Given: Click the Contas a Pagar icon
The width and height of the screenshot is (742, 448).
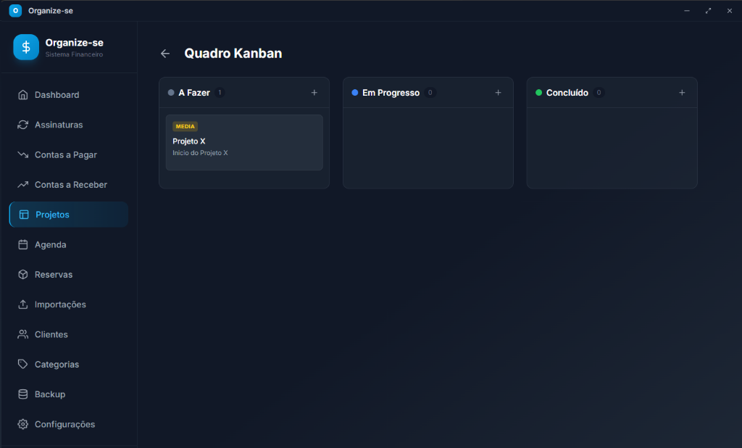Looking at the screenshot, I should [x=22, y=154].
